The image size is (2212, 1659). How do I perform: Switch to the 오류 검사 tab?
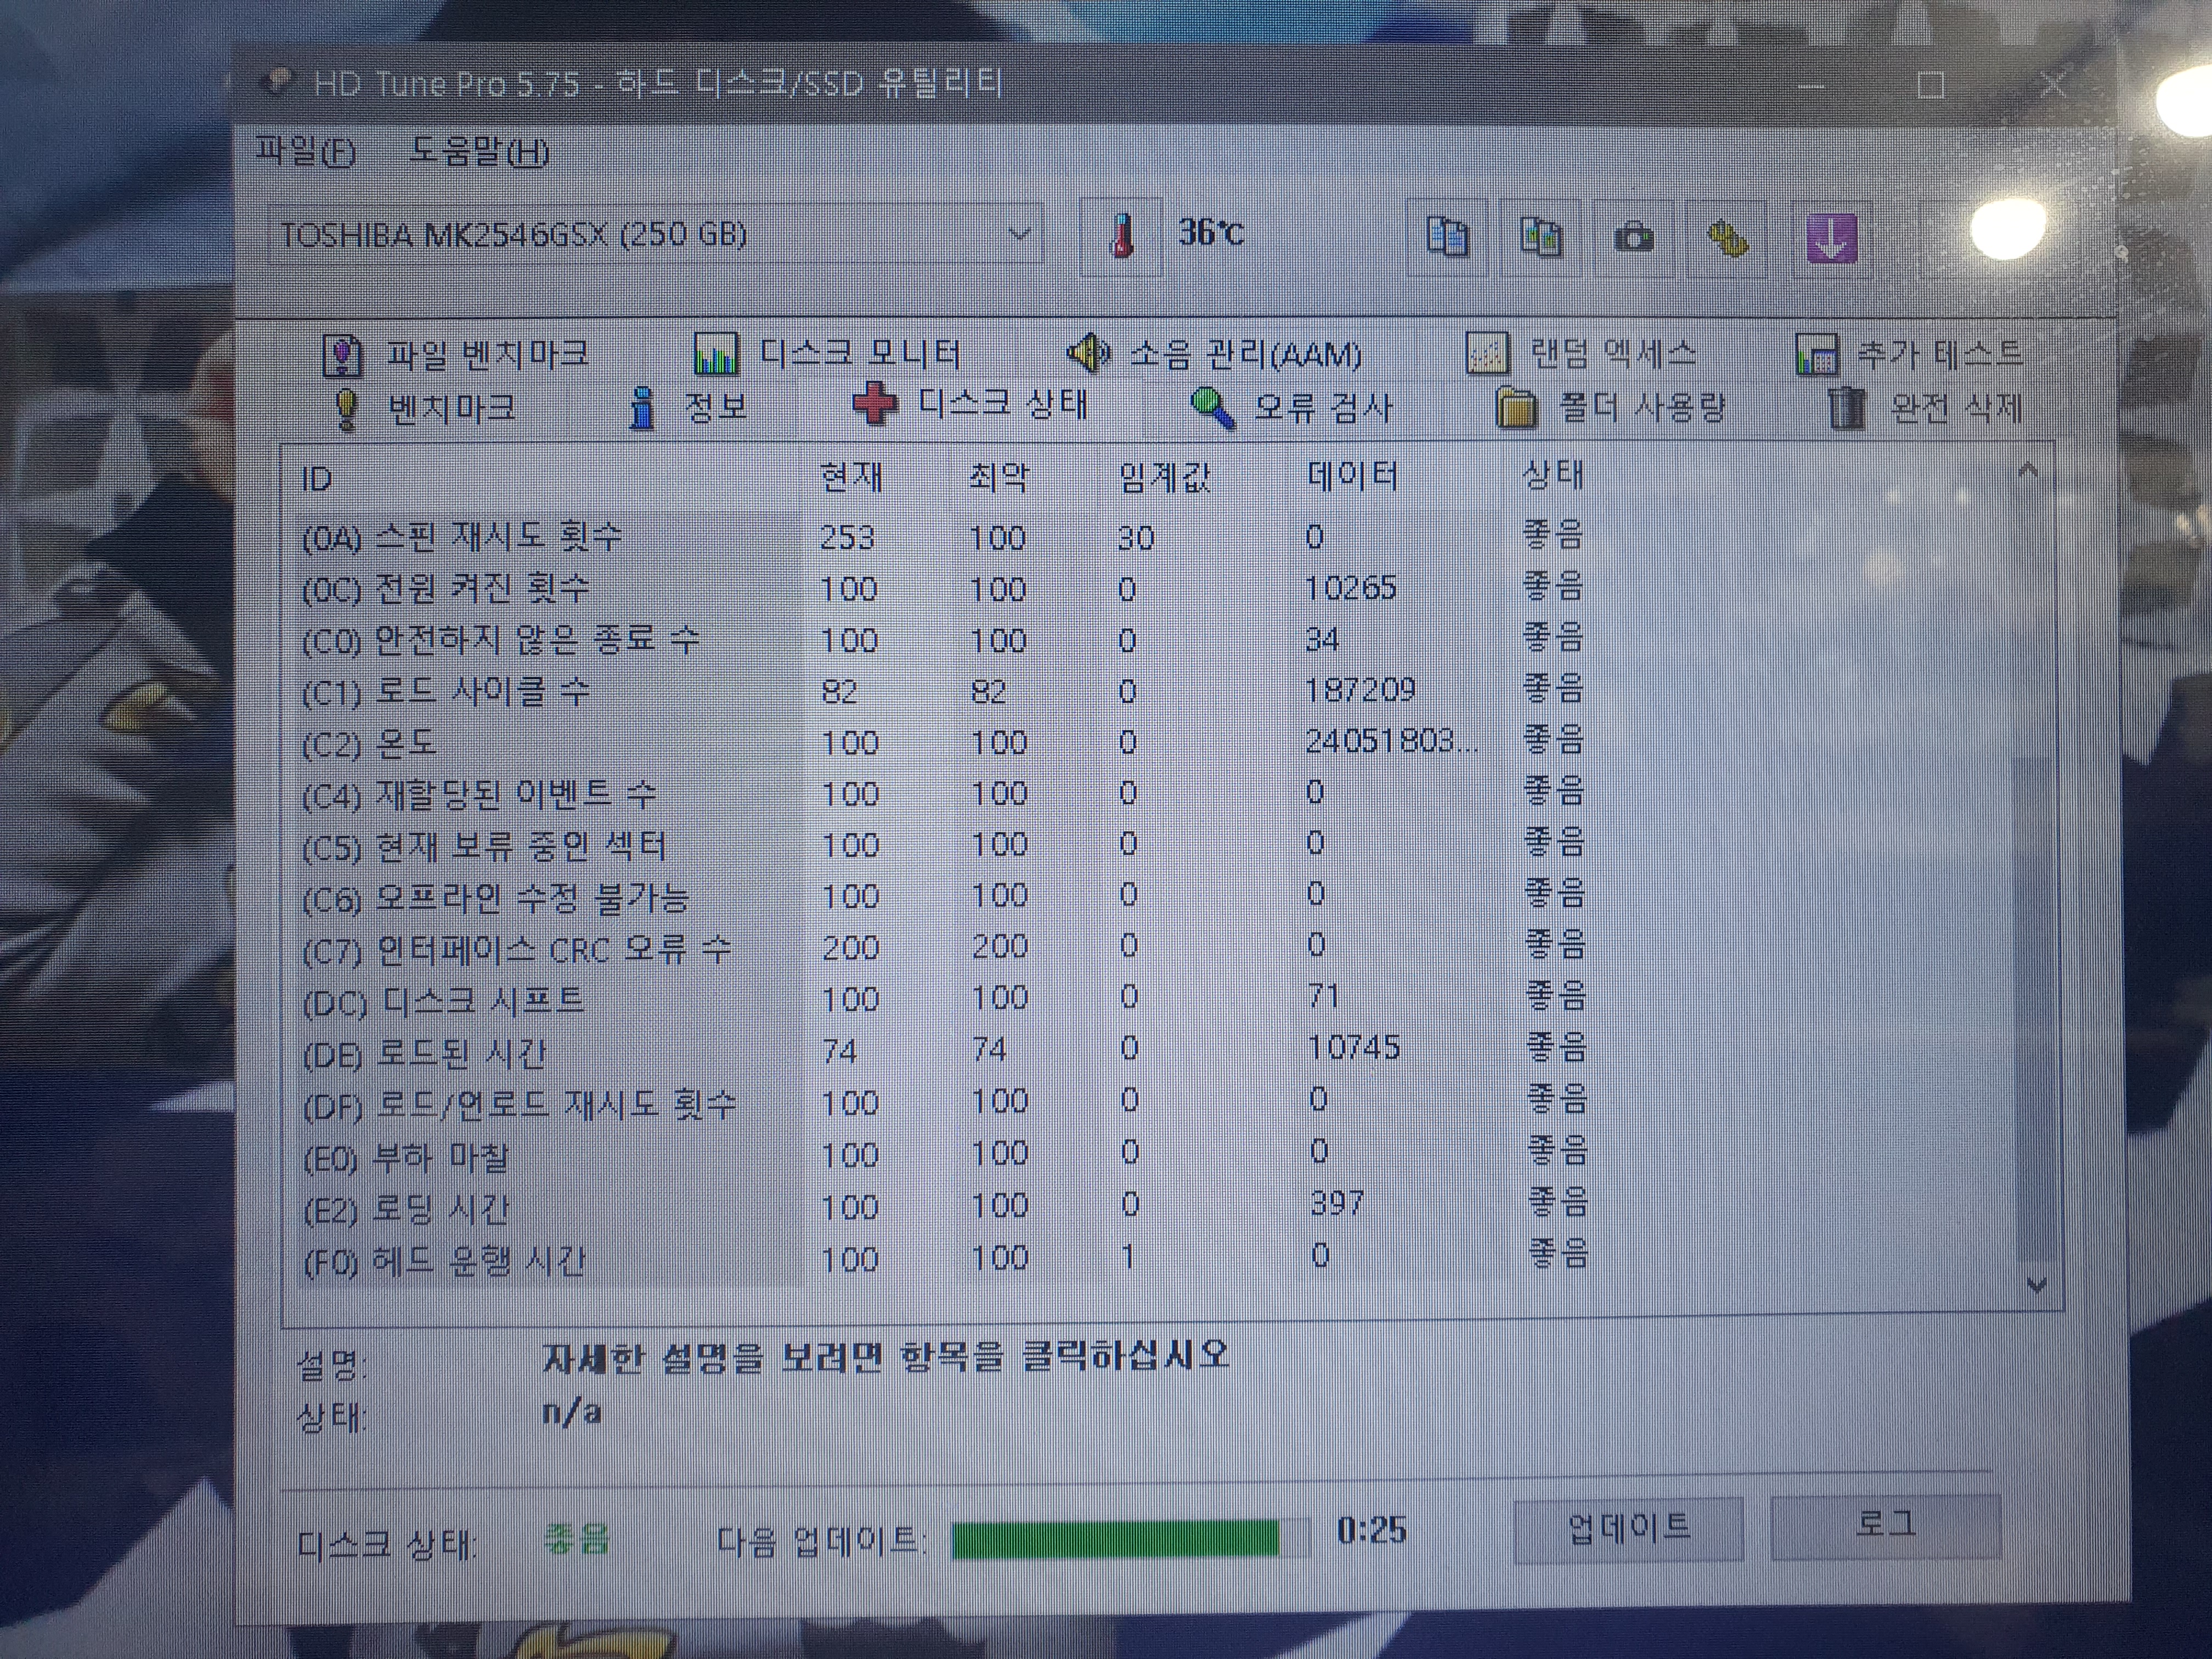click(1291, 407)
